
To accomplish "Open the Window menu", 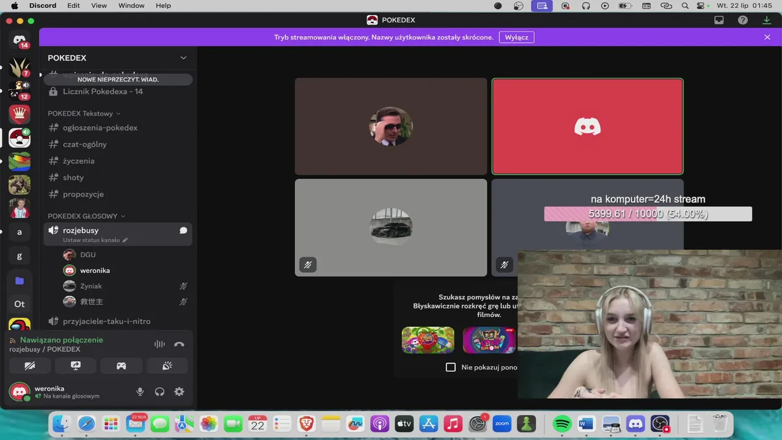I will tap(131, 5).
